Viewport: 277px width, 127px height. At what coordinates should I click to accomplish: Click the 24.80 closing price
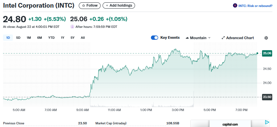15,19
